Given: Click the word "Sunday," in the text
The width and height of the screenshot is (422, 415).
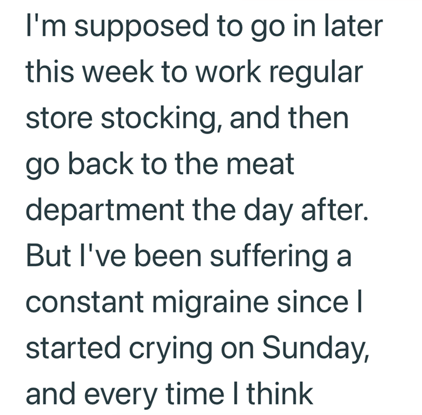Looking at the screenshot, I should pyautogui.click(x=315, y=349).
